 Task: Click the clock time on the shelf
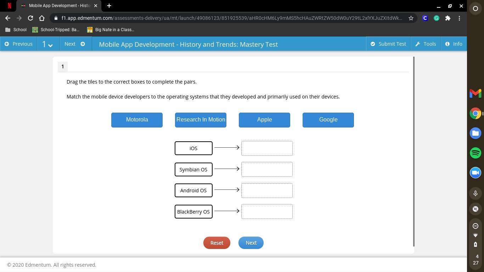click(476, 260)
